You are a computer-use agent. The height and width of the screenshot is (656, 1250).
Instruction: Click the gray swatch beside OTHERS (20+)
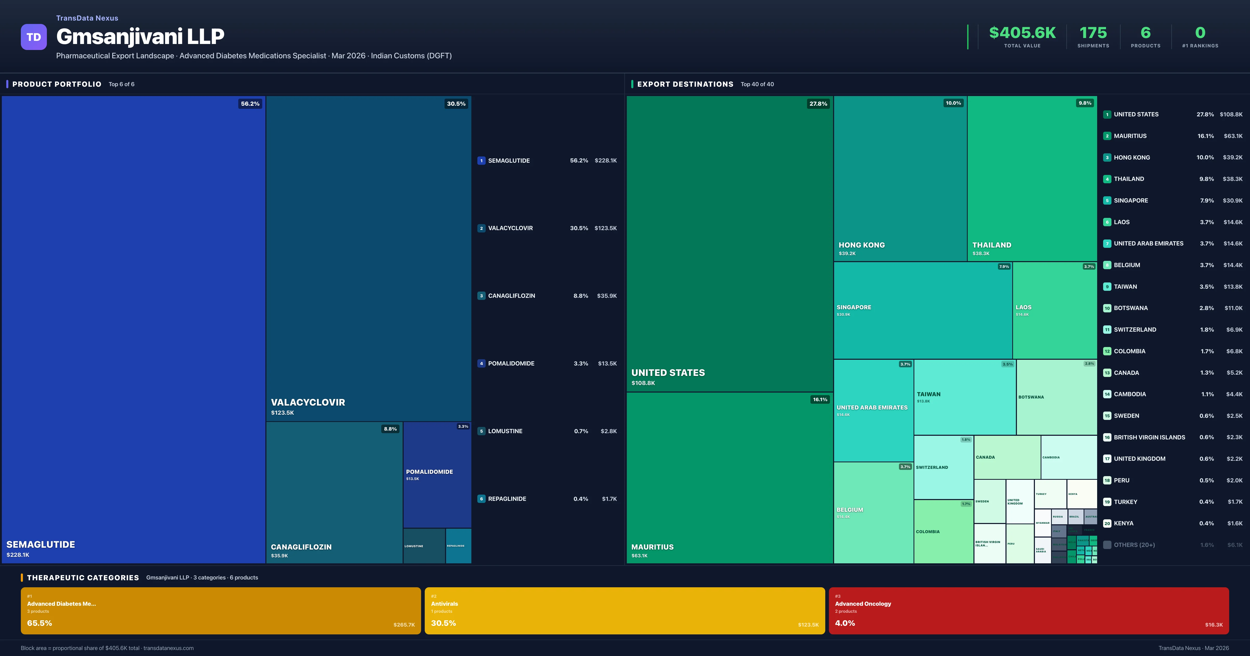tap(1107, 544)
